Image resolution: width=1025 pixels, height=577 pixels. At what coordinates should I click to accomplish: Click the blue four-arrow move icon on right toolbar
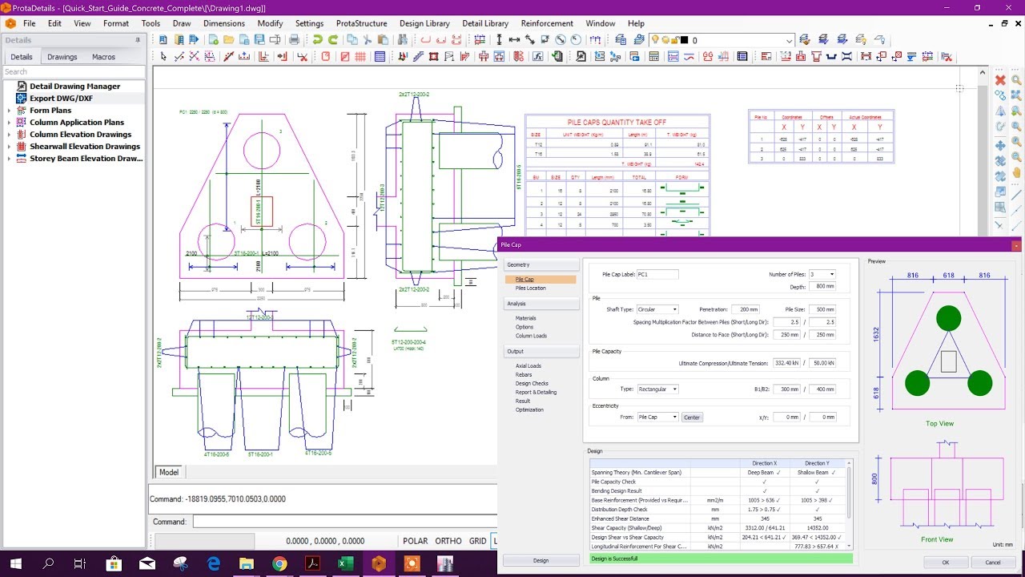pyautogui.click(x=1000, y=146)
